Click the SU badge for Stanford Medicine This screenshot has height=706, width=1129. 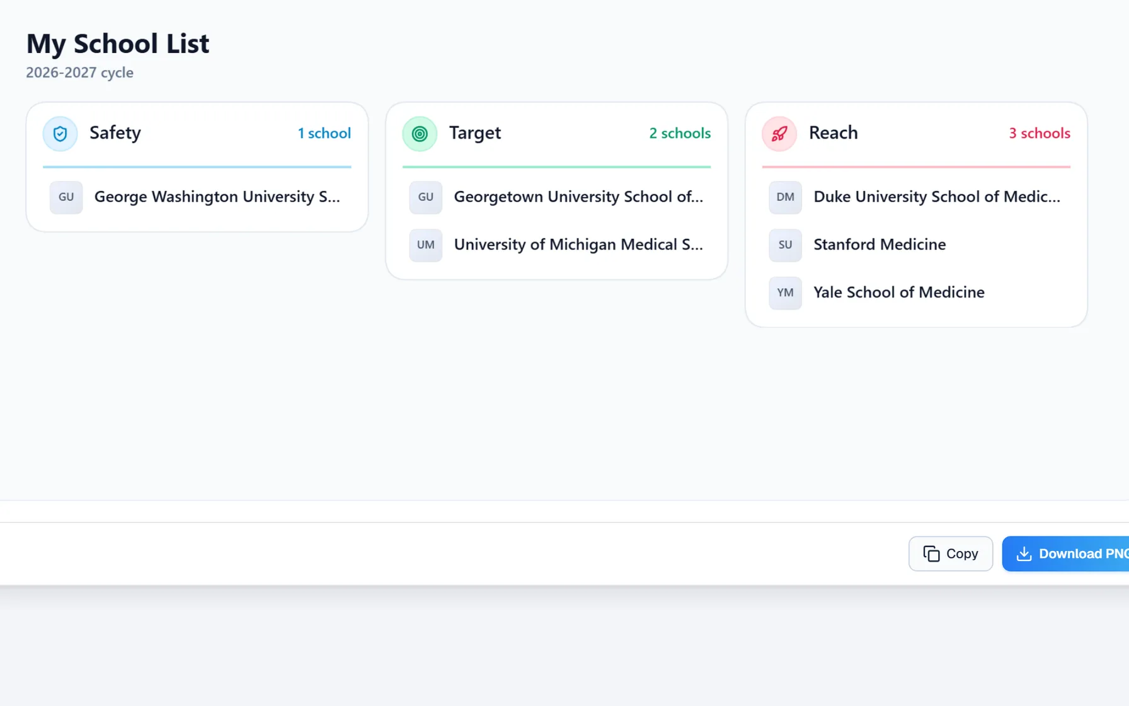tap(786, 245)
